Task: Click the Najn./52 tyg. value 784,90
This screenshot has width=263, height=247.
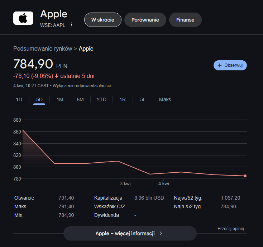Action: click(x=228, y=206)
